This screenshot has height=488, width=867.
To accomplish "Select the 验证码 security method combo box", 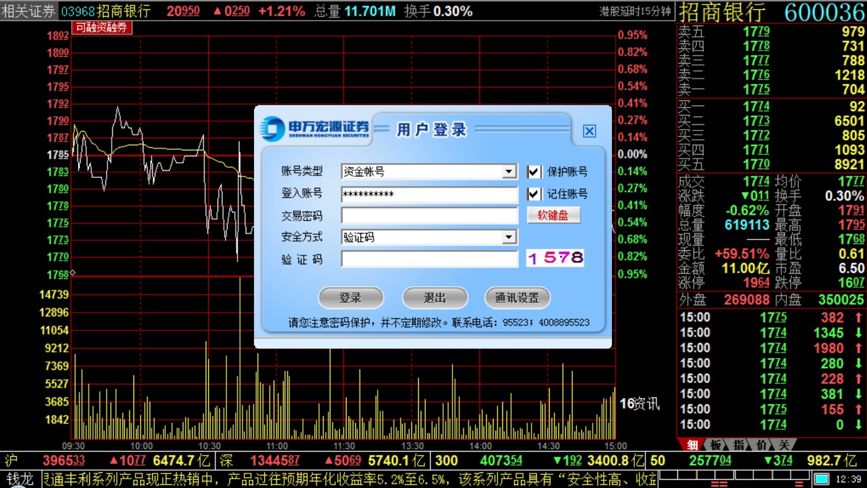I will coord(429,237).
